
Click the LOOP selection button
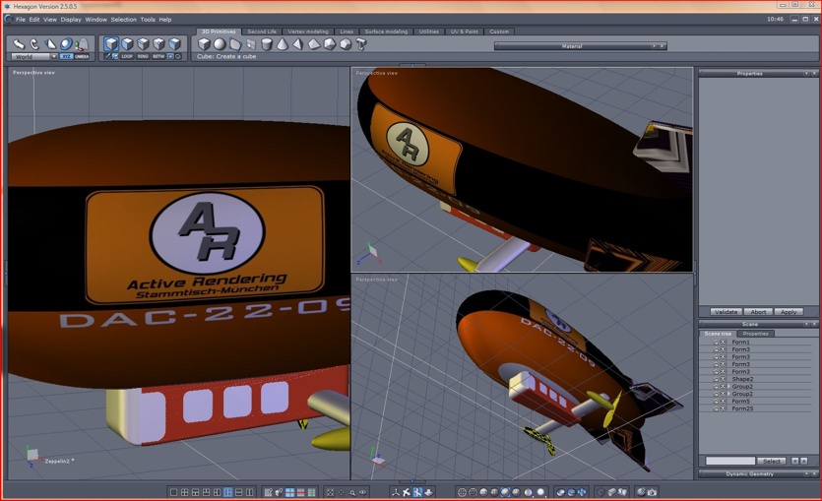pos(127,56)
